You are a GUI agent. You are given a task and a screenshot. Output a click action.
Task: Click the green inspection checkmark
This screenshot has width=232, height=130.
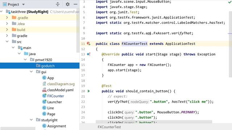click(230, 2)
